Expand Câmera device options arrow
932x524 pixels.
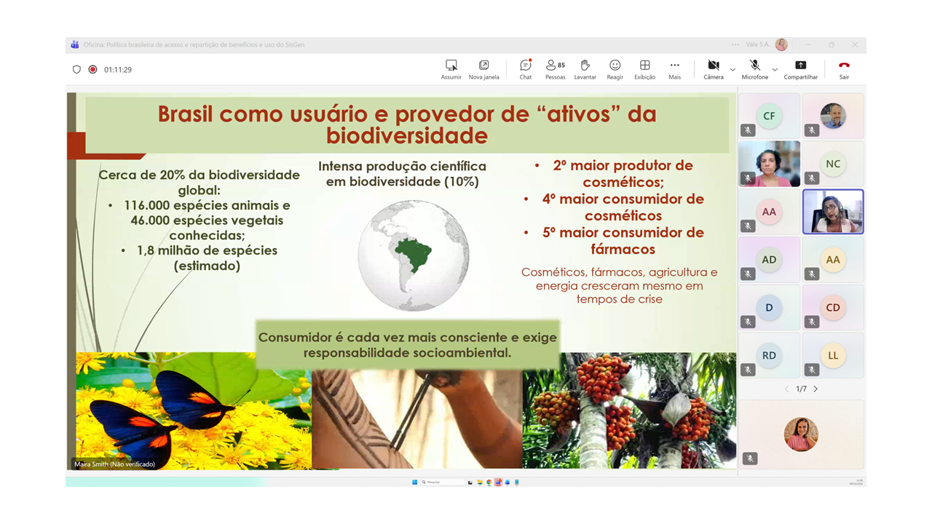click(732, 70)
